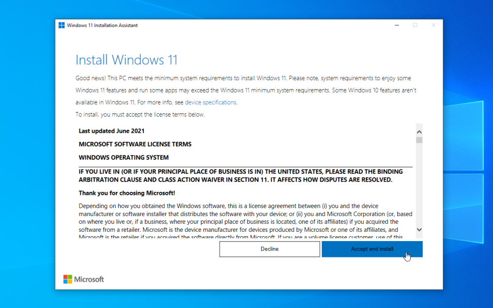Image resolution: width=493 pixels, height=308 pixels.
Task: Click 'MICROSOFT SOFTWARE LICENSE TERMS' heading
Action: (135, 144)
